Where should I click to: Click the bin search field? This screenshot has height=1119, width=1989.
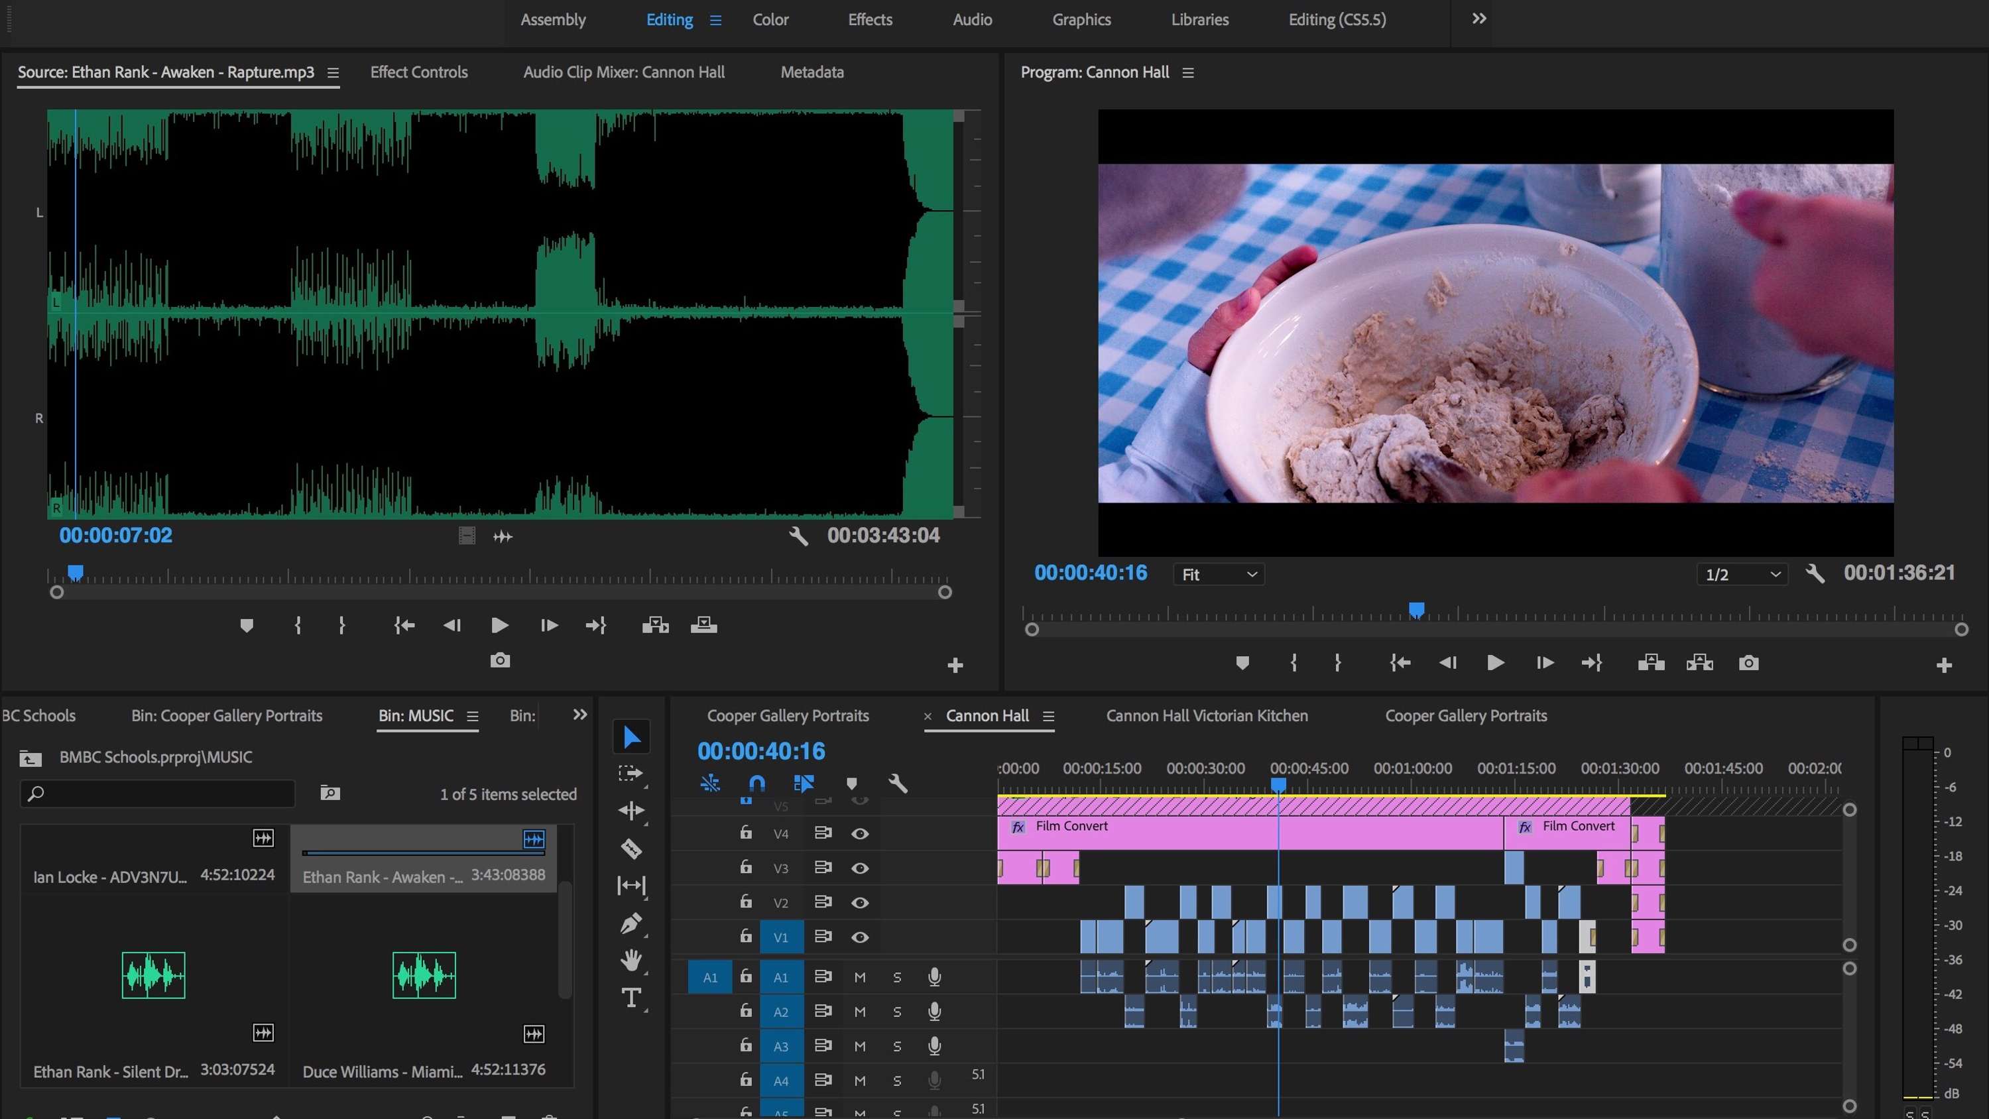pos(158,793)
